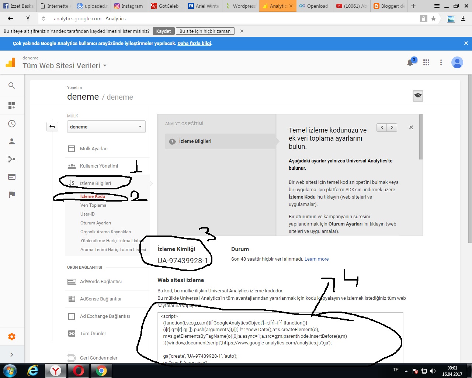472x378 pixels.
Task: Open Chrome from the taskbar
Action: (x=101, y=371)
